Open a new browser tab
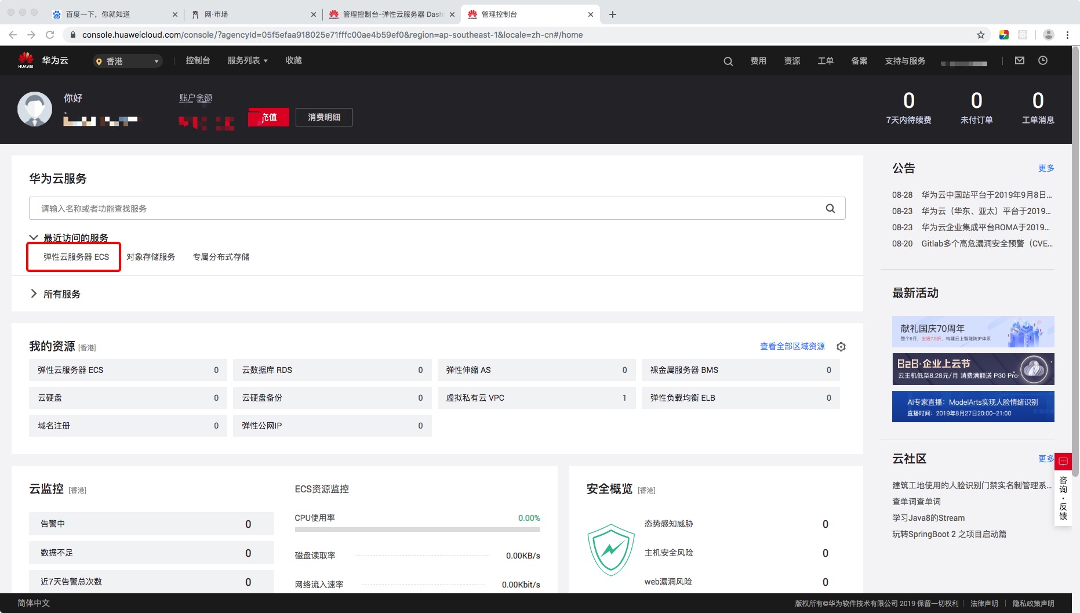The height and width of the screenshot is (613, 1080). pyautogui.click(x=613, y=14)
